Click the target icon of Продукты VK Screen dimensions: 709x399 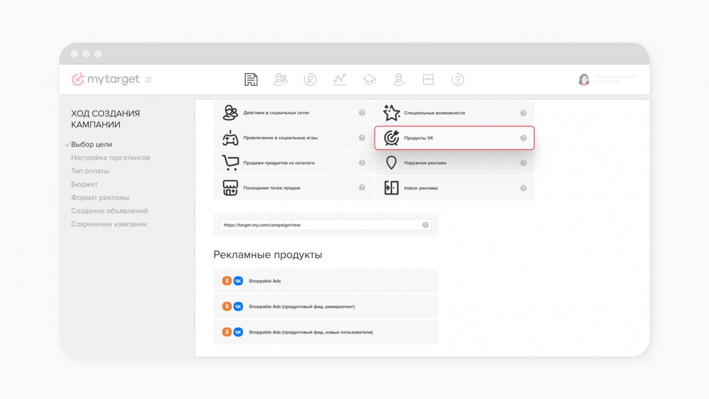(x=391, y=138)
